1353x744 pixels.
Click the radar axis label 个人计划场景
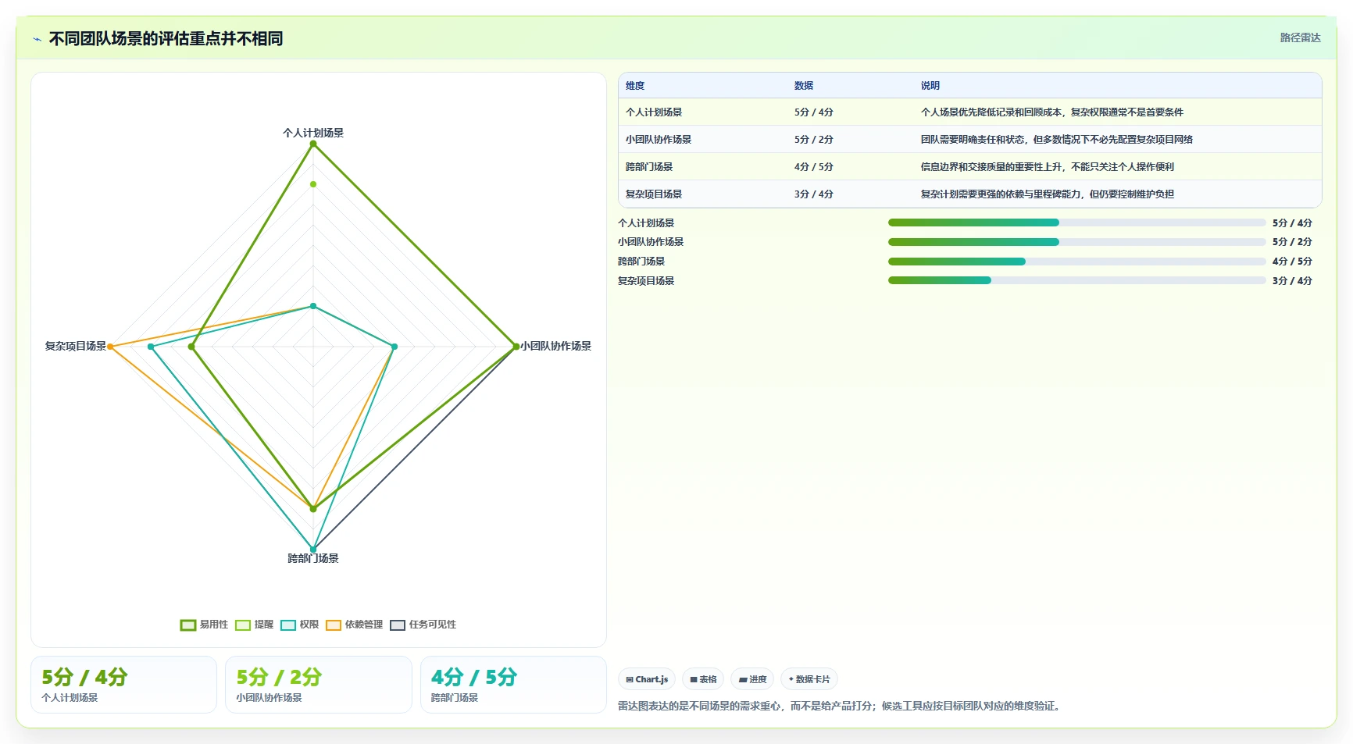point(313,133)
